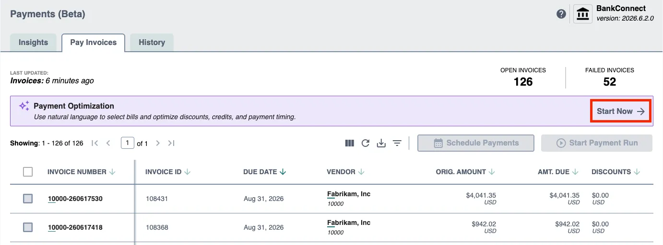
Task: Sort by Due Date arrow
Action: point(283,172)
